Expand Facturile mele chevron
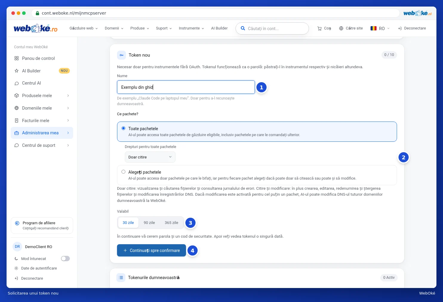Viewport: 443px width, 302px height. click(x=68, y=121)
